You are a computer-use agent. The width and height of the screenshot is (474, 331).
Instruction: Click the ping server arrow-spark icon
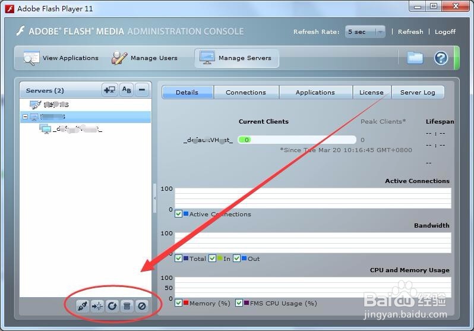click(97, 306)
